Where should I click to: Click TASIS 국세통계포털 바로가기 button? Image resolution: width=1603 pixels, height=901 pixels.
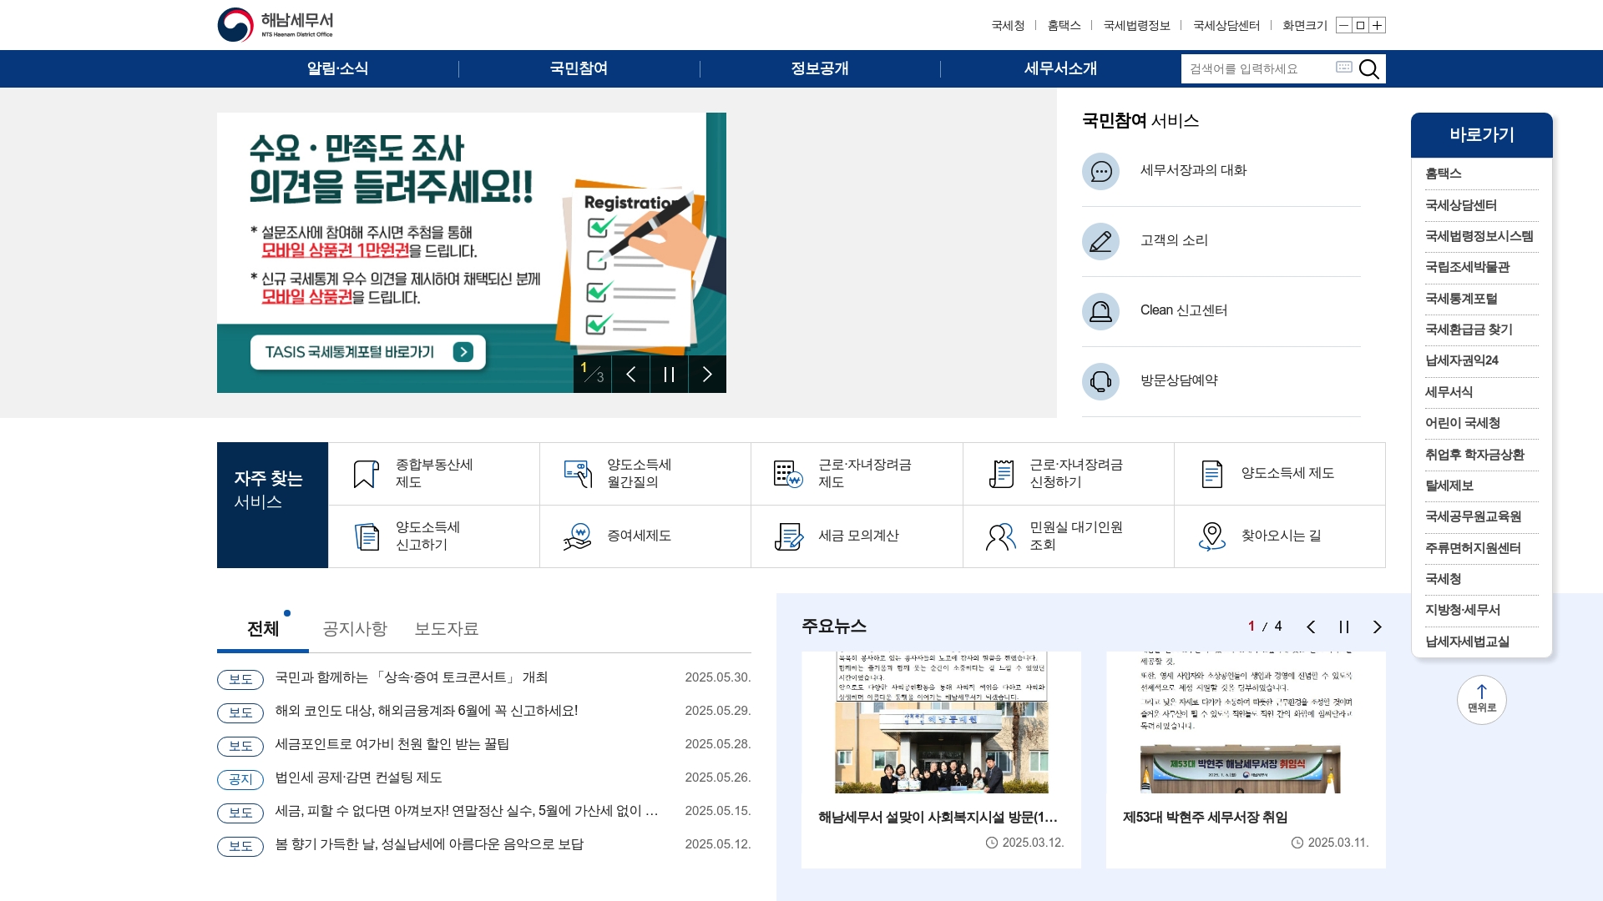tap(367, 352)
